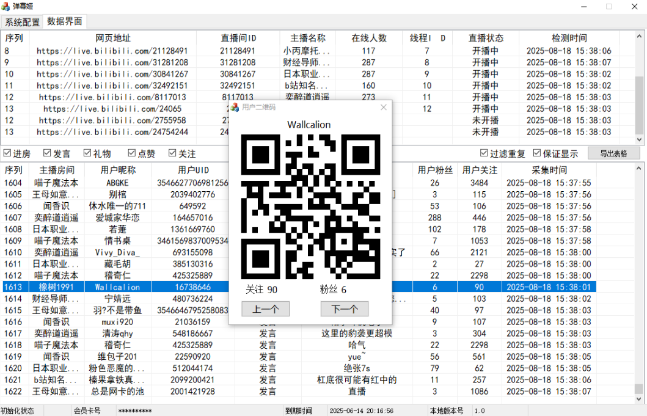Screen dimensions: 647x416
Task: Click the 上一个 button
Action: tap(265, 308)
